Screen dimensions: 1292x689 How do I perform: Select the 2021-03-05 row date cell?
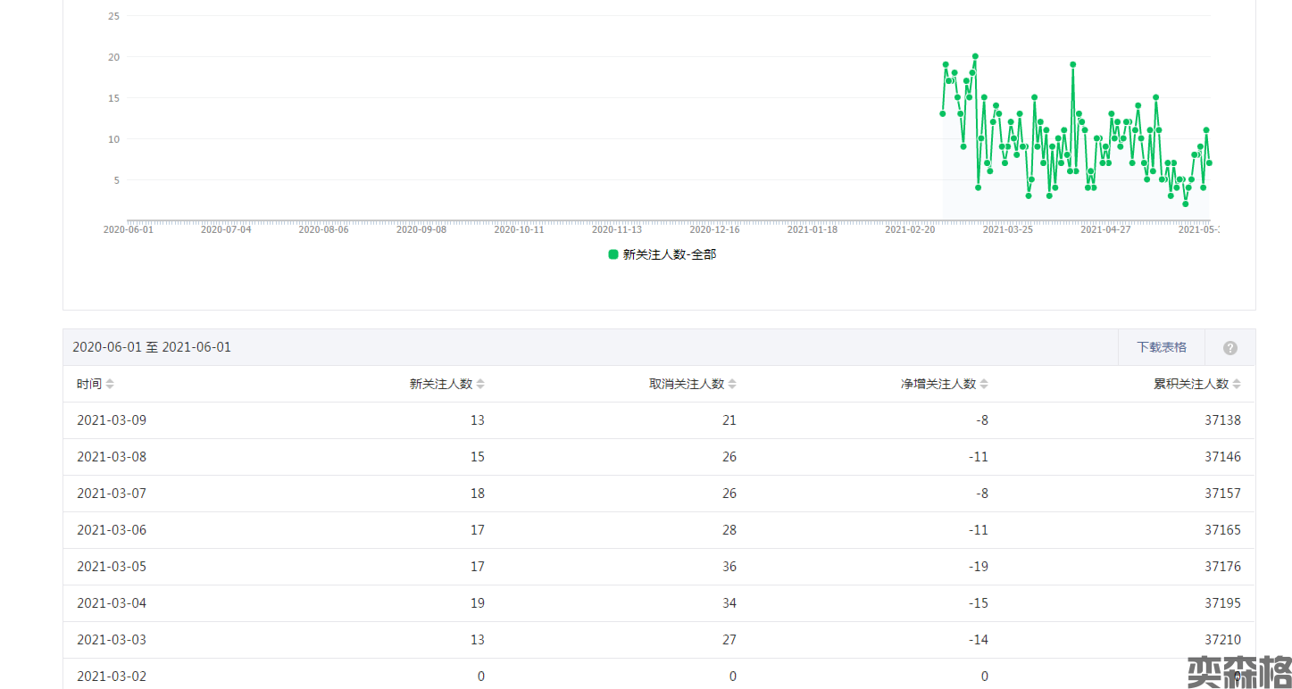[x=112, y=567]
